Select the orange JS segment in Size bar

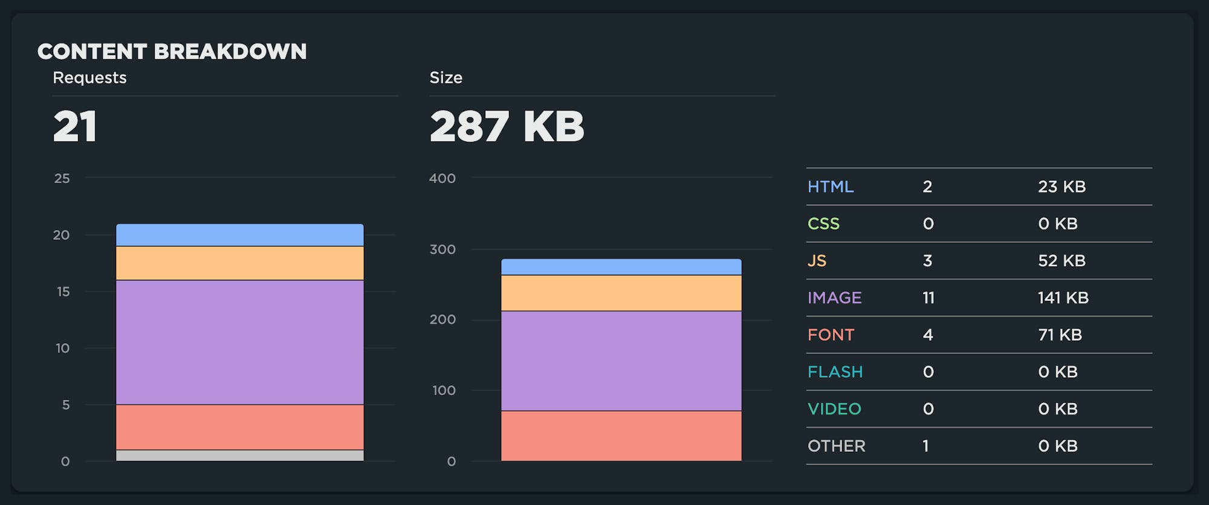click(621, 293)
